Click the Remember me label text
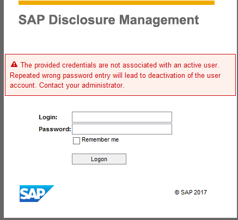 coord(100,139)
